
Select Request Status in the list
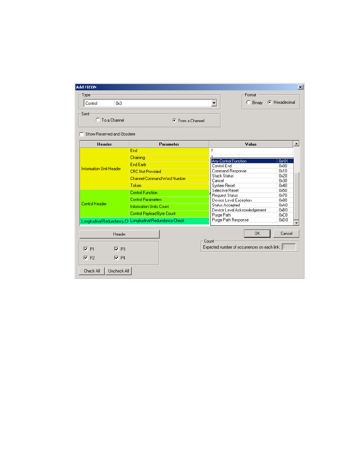(x=252, y=195)
